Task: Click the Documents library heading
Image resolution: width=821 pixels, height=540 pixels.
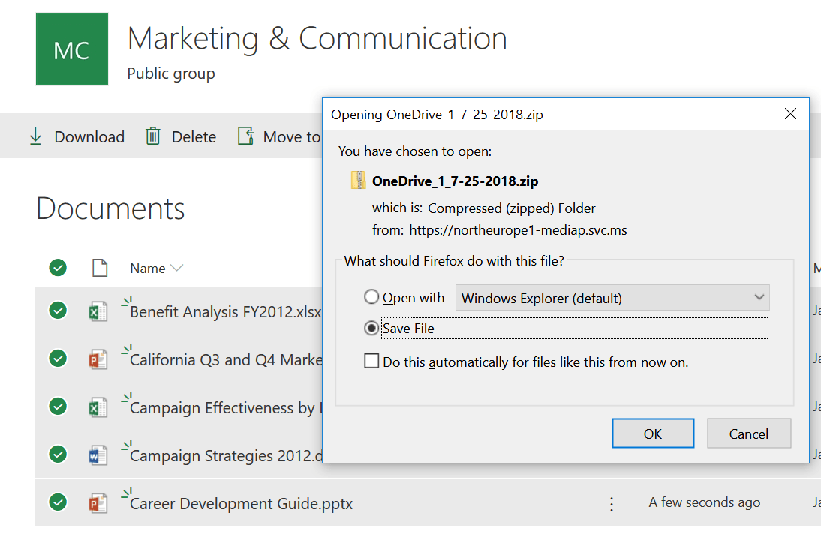Action: tap(110, 208)
